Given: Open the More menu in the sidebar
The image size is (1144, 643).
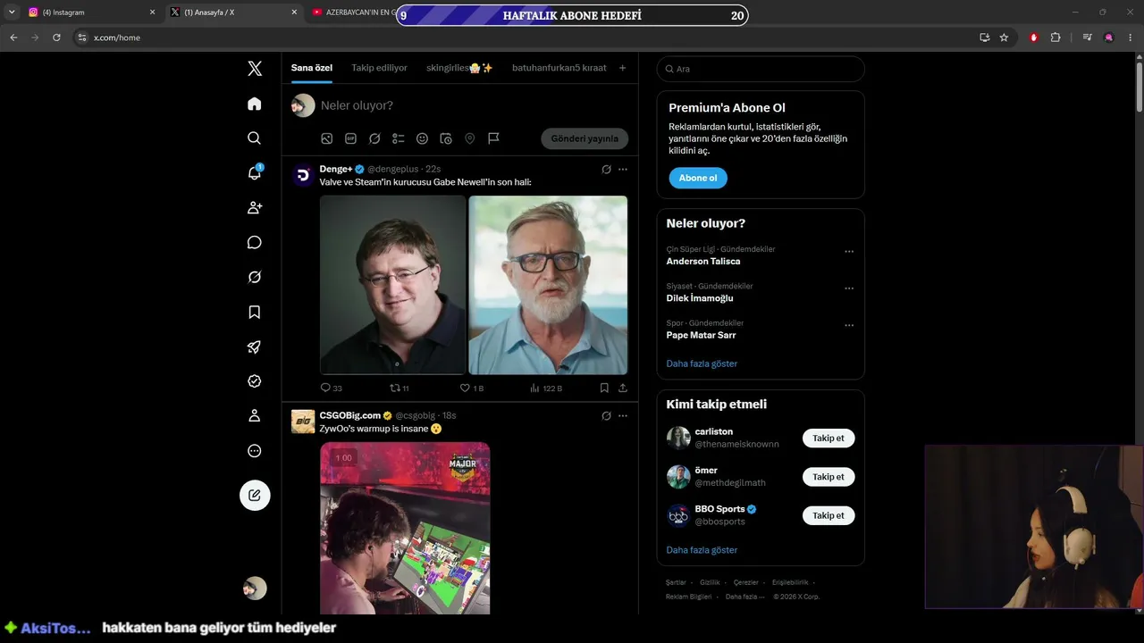Looking at the screenshot, I should (255, 451).
